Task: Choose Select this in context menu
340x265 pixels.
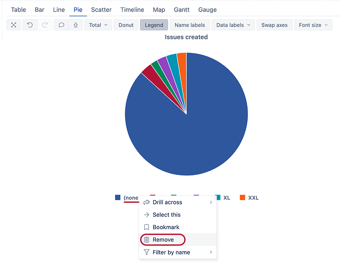Action: point(178,215)
